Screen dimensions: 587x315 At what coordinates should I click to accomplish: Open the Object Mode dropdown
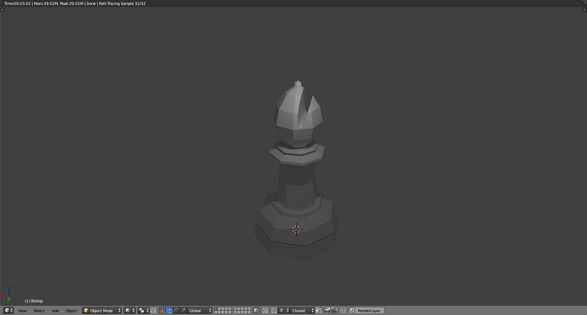(102, 311)
